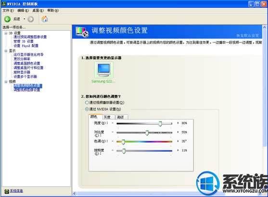The width and height of the screenshot is (268, 197).
Task: Select the video player settings radio button
Action: coord(87,103)
